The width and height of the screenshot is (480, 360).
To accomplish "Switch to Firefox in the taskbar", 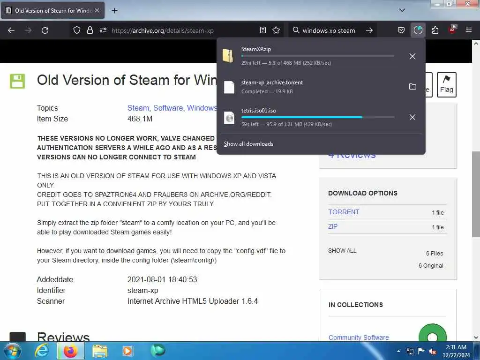I will (x=70, y=351).
